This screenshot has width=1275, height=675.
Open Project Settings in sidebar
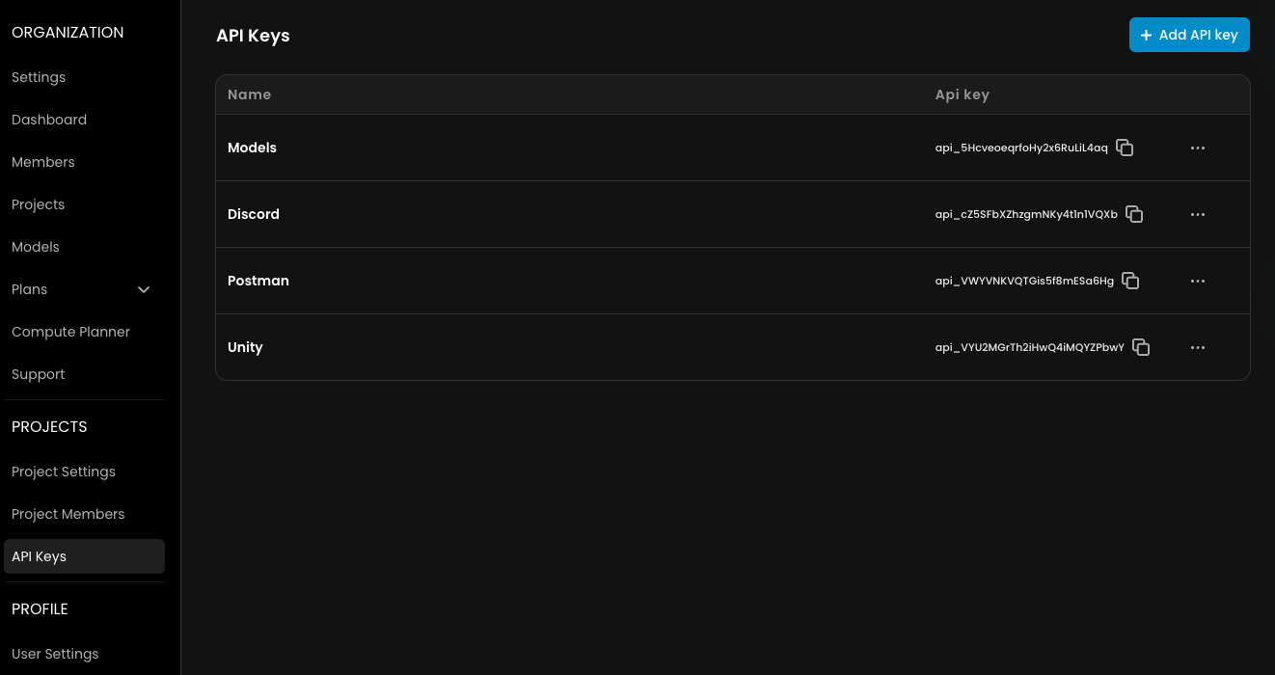(x=64, y=472)
